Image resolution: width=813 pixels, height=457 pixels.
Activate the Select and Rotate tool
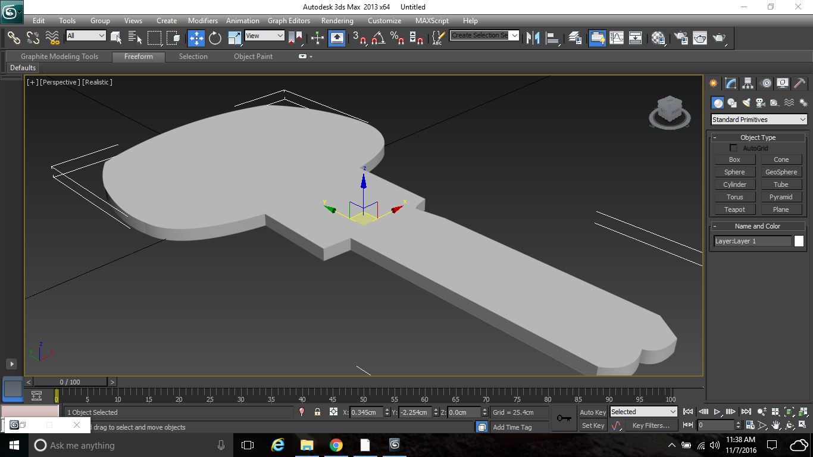click(x=215, y=38)
